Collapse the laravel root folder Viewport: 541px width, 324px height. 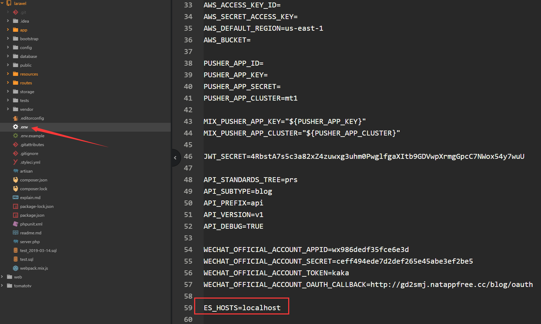tap(2, 3)
